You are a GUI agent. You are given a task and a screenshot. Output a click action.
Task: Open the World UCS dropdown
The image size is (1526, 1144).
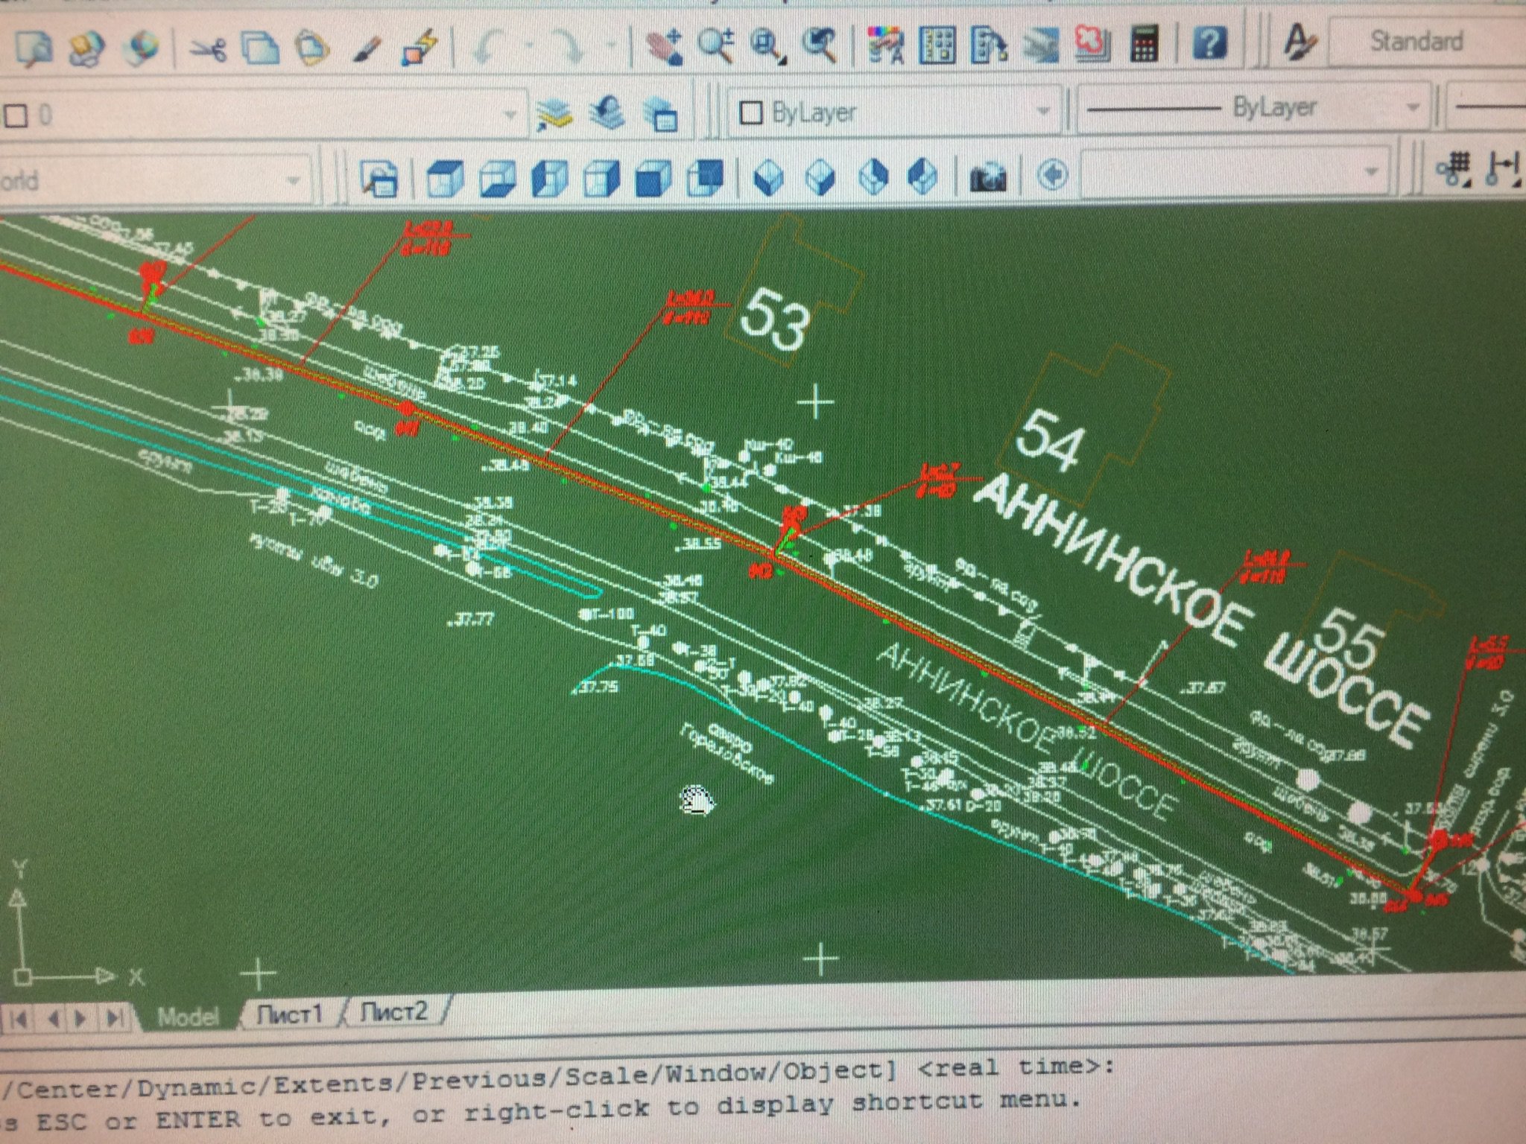click(x=293, y=180)
